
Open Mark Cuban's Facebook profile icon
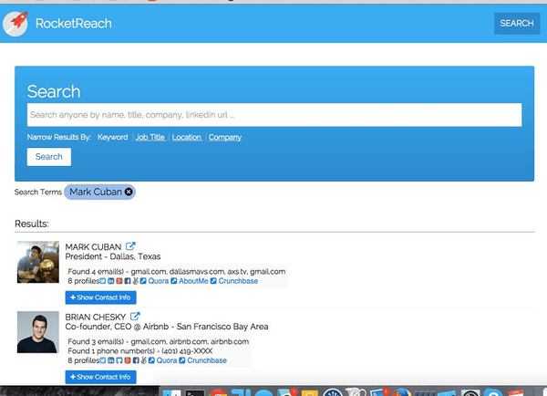128,281
